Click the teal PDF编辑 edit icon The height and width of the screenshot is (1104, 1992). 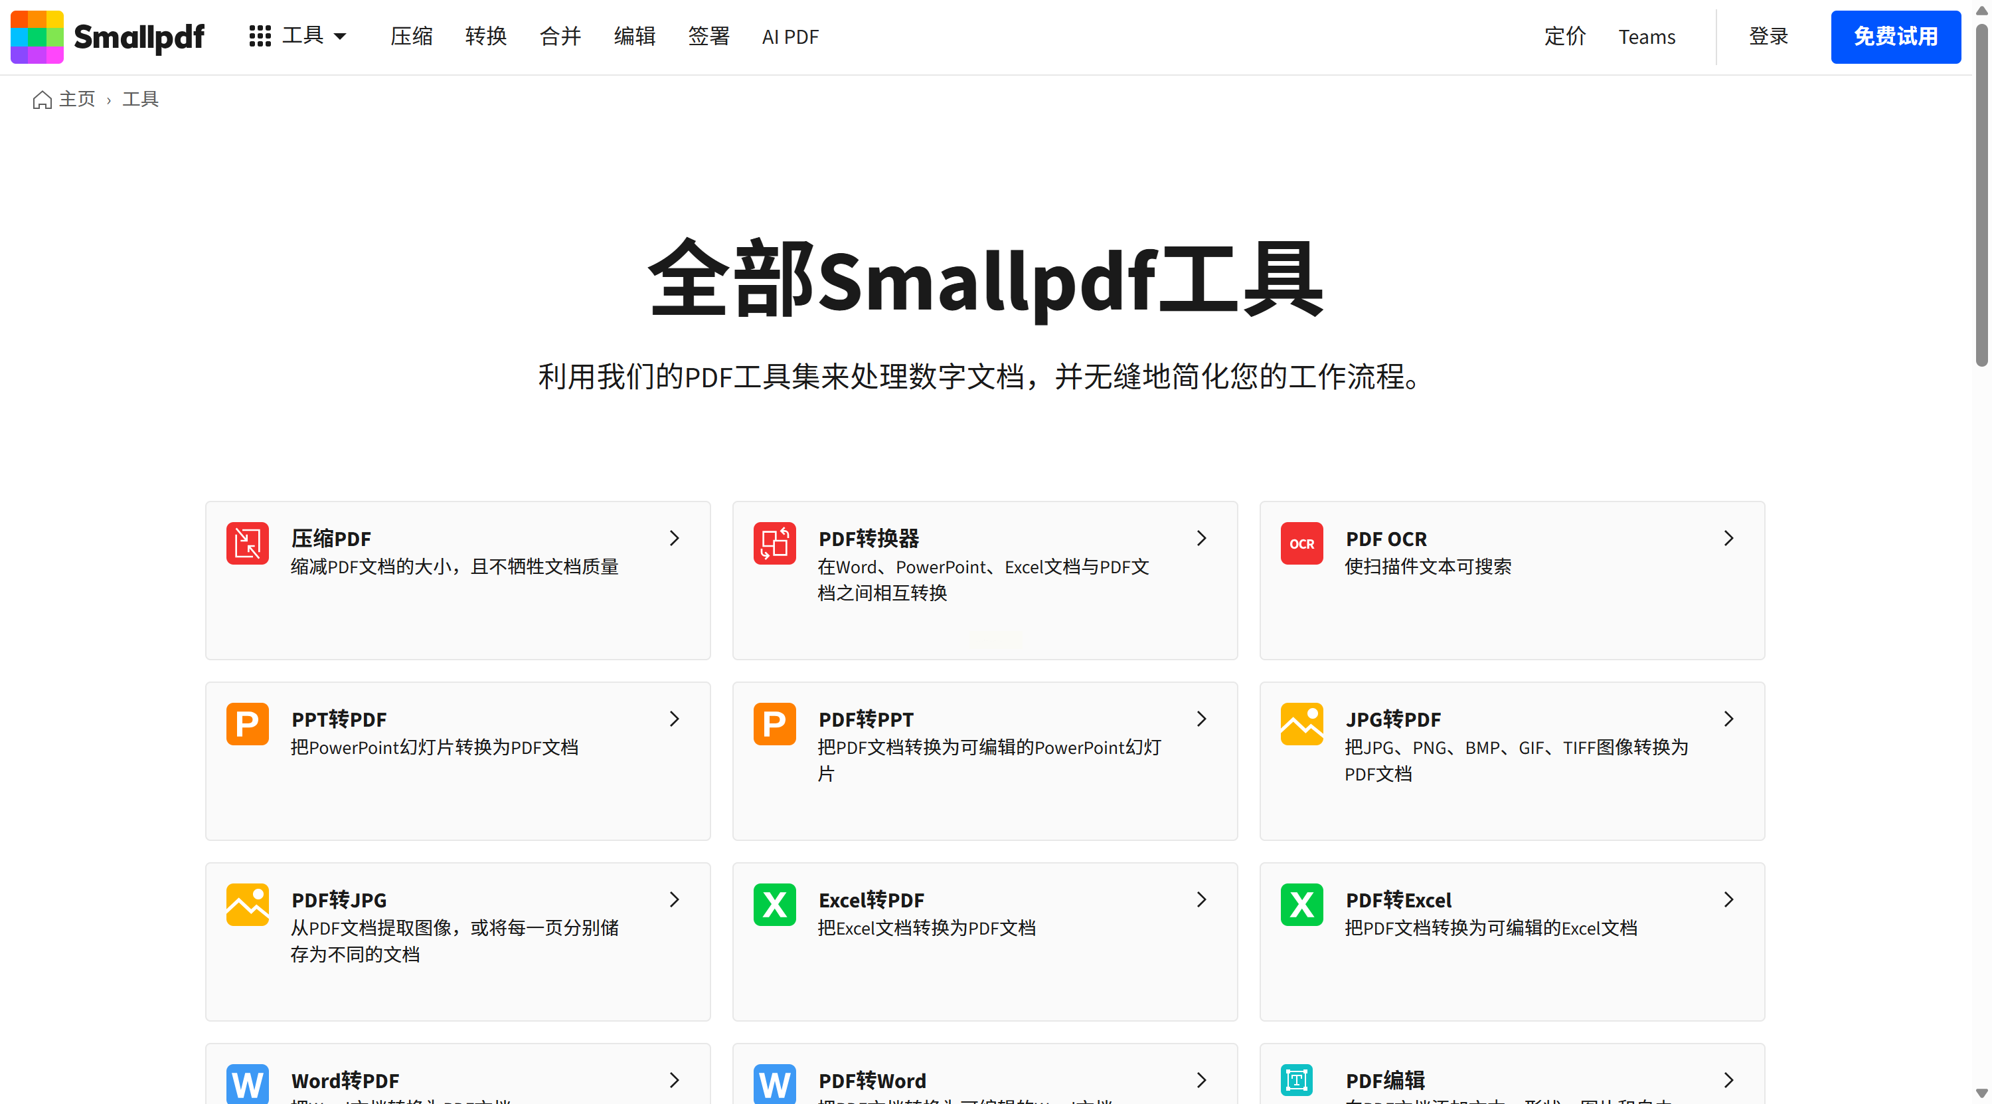coord(1297,1080)
